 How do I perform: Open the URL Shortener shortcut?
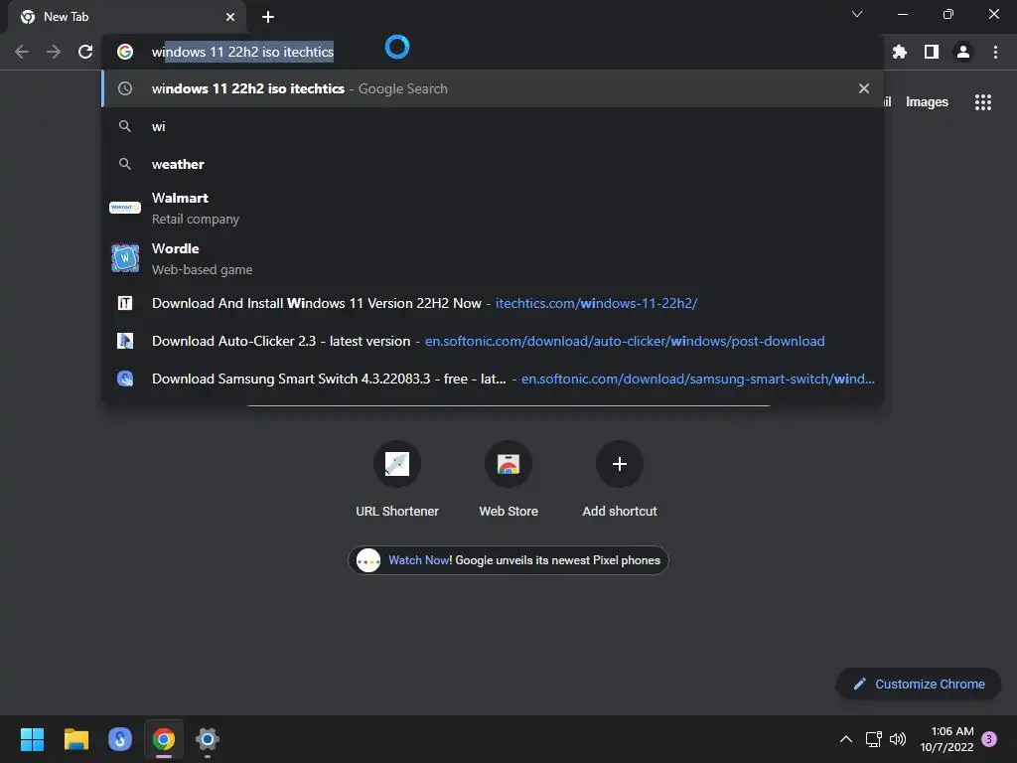(x=397, y=479)
